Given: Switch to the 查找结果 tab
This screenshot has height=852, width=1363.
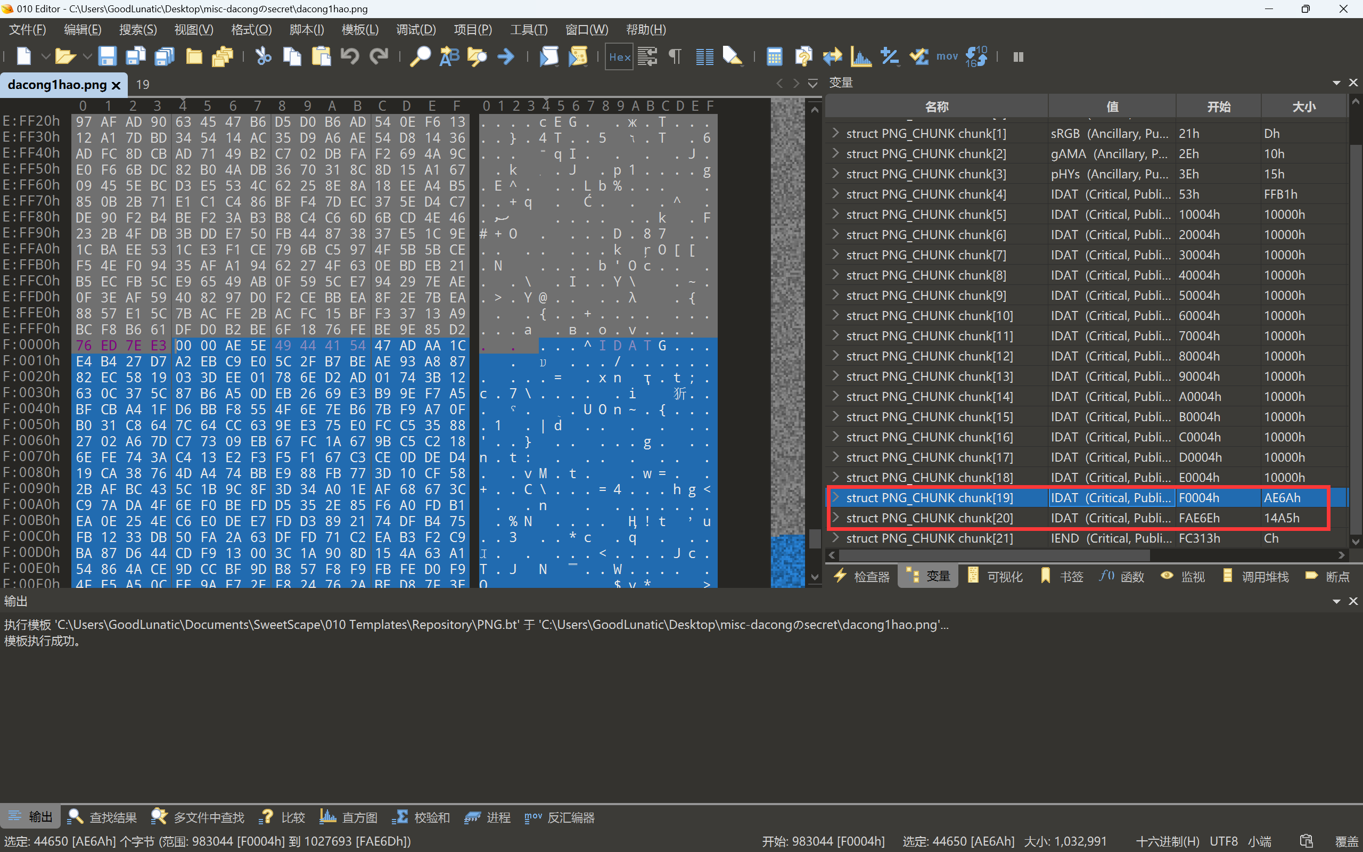Looking at the screenshot, I should pyautogui.click(x=103, y=817).
